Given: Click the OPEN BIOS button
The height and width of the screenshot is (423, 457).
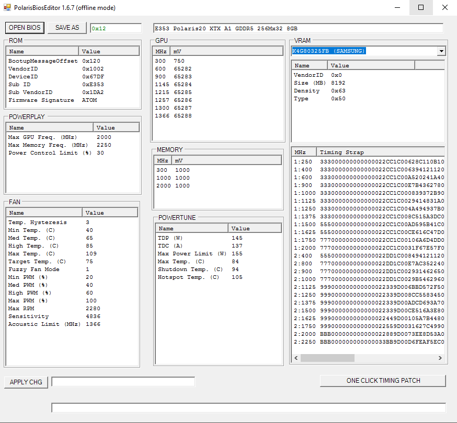Looking at the screenshot, I should [x=25, y=28].
